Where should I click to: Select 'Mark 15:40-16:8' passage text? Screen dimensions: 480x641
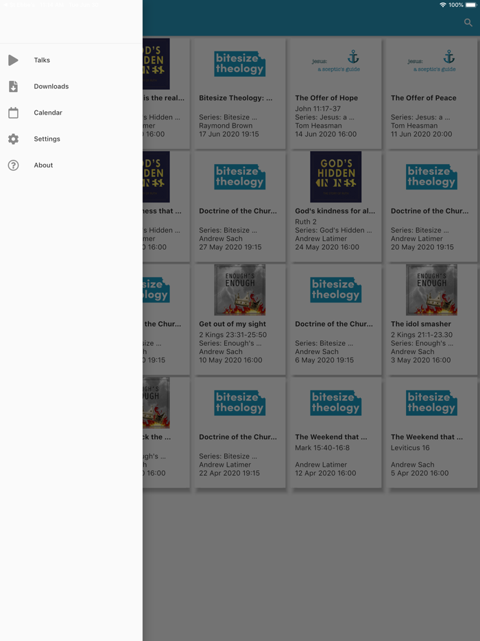[322, 447]
